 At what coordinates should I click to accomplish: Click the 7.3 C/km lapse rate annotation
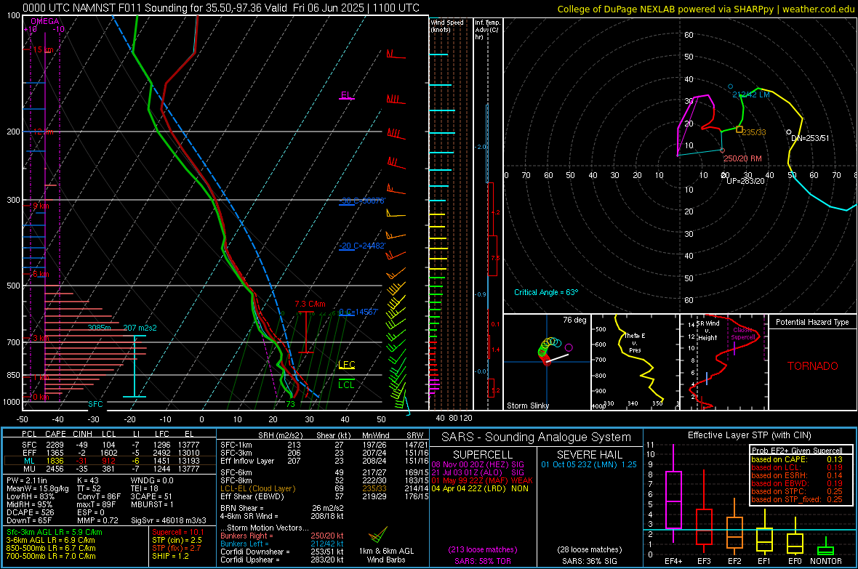pos(310,304)
